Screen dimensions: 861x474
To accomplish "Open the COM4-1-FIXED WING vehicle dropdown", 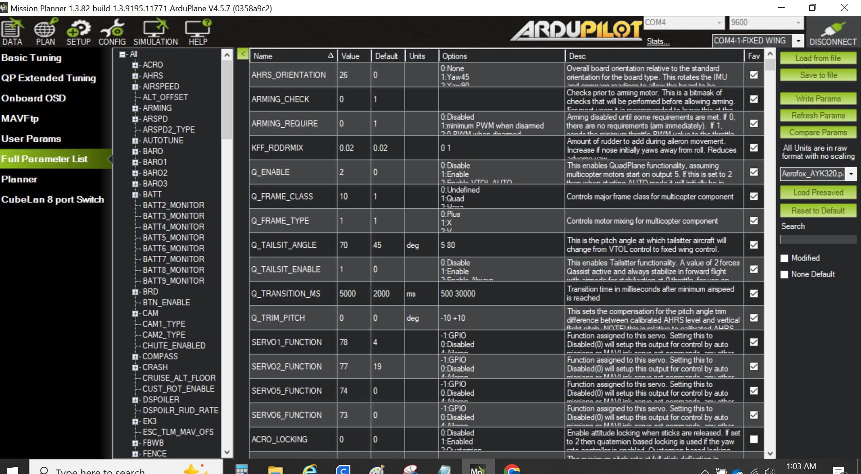I will tap(798, 41).
